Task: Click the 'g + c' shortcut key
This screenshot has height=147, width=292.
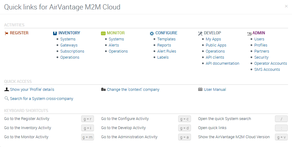Action: pos(185,119)
